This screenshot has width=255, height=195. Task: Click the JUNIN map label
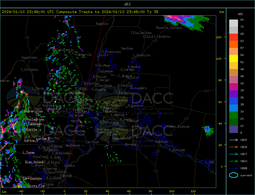(x=114, y=123)
